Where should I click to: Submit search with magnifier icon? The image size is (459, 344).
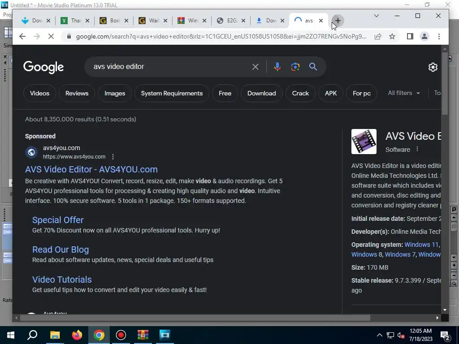(x=313, y=67)
